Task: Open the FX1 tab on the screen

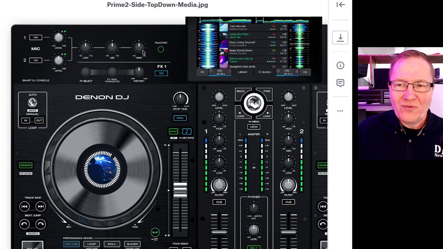Action: (x=202, y=72)
